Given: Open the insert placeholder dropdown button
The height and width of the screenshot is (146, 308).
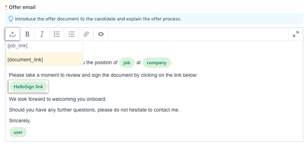Looking at the screenshot, I should 13,34.
